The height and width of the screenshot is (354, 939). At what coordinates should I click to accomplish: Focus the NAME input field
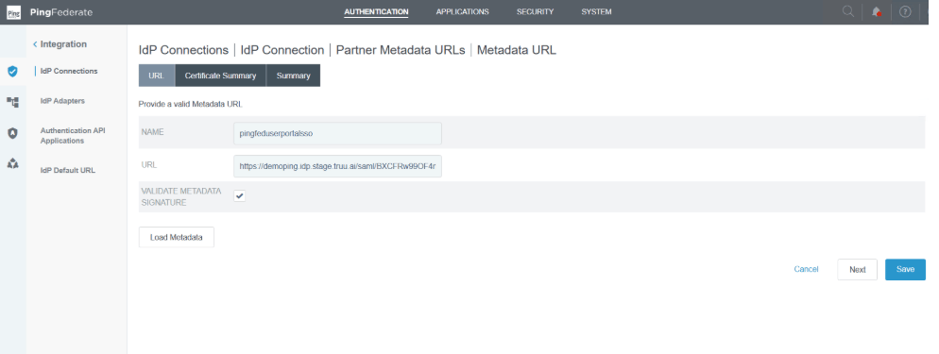[338, 133]
